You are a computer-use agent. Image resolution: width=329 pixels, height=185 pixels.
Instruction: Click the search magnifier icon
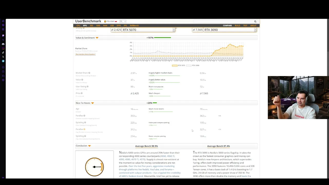click(x=255, y=22)
